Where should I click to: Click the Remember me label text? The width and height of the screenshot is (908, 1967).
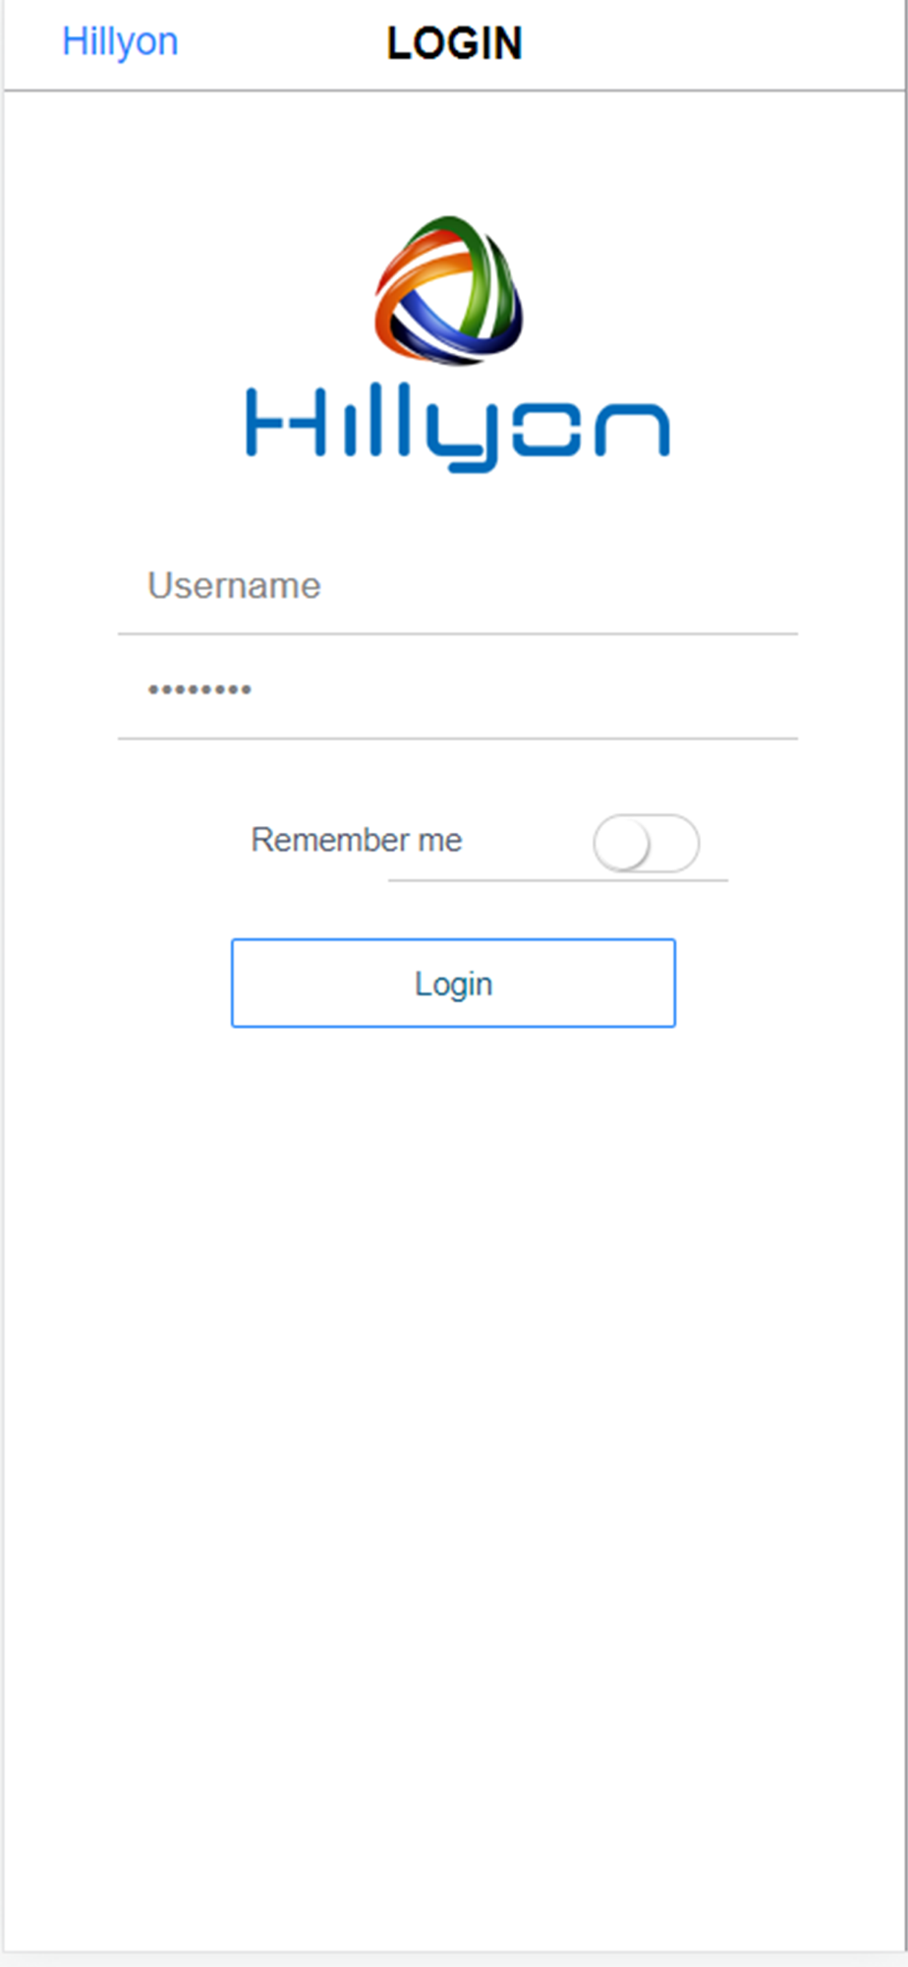tap(357, 840)
